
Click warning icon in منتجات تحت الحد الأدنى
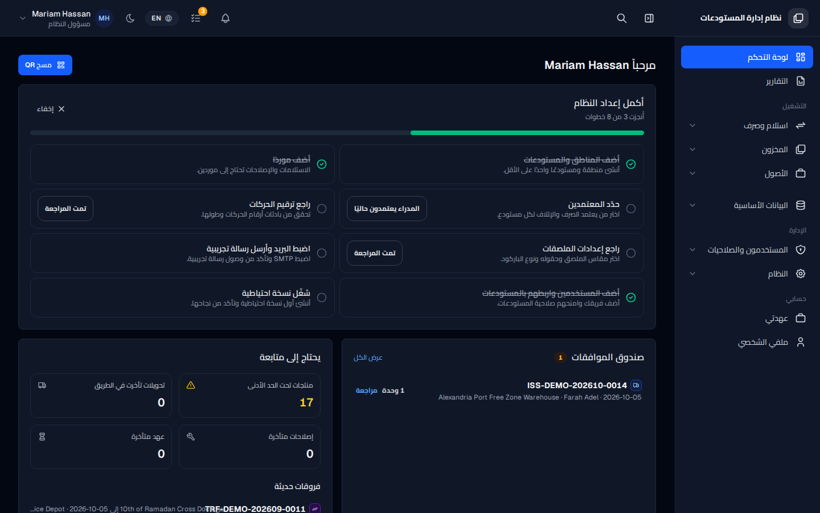[x=191, y=385]
